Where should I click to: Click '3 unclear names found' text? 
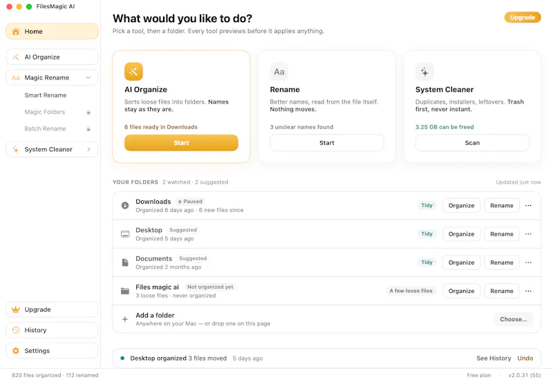tap(301, 127)
